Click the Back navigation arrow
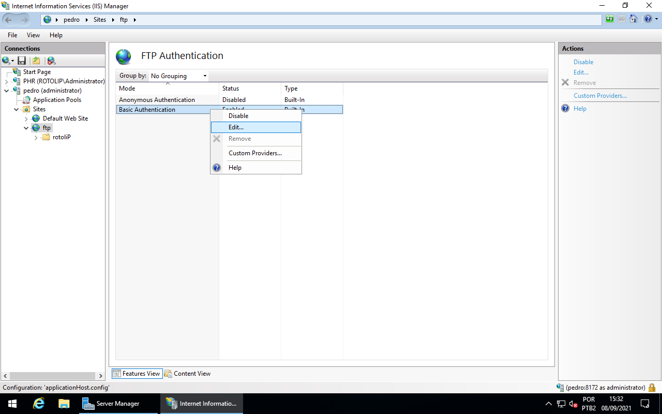The height and width of the screenshot is (414, 662). coord(9,20)
